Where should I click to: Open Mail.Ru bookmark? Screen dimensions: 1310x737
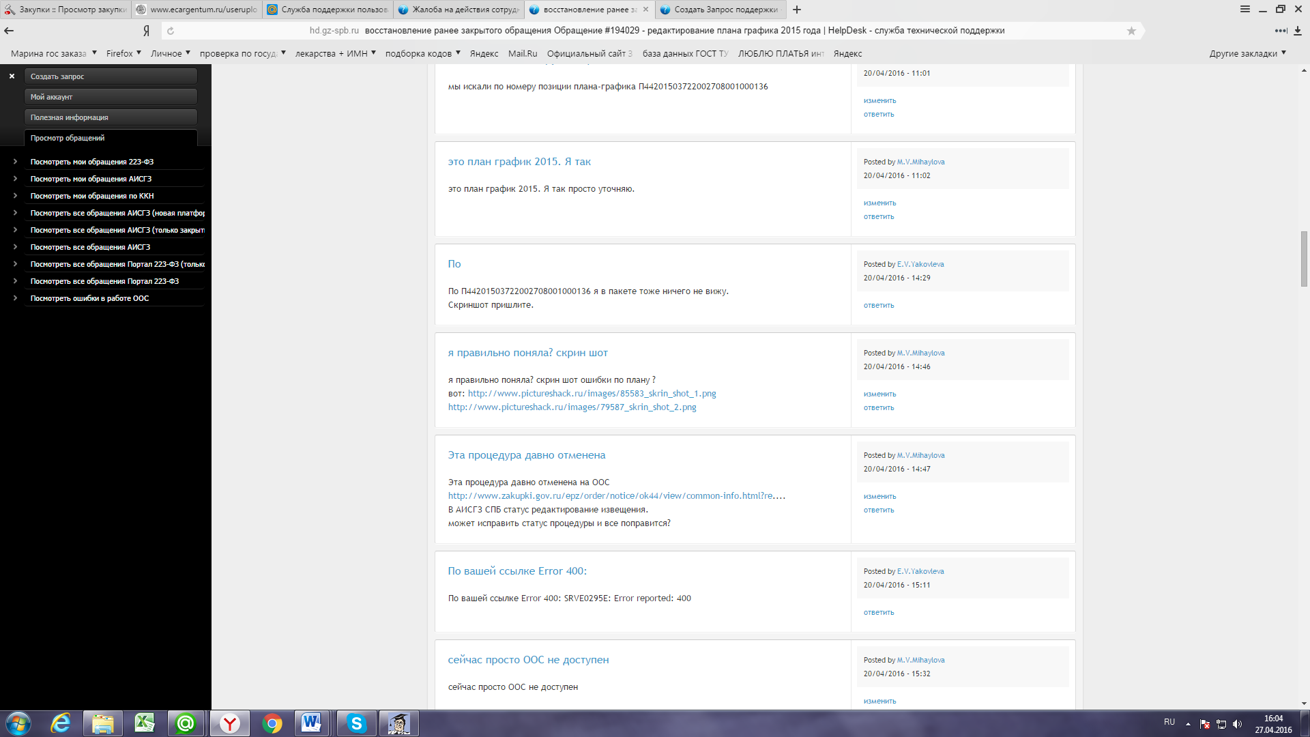click(523, 53)
